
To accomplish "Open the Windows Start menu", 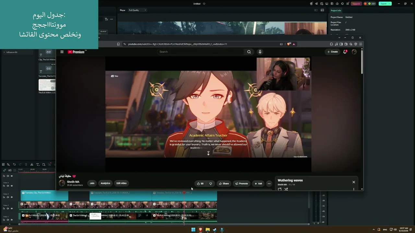I will [193, 230].
